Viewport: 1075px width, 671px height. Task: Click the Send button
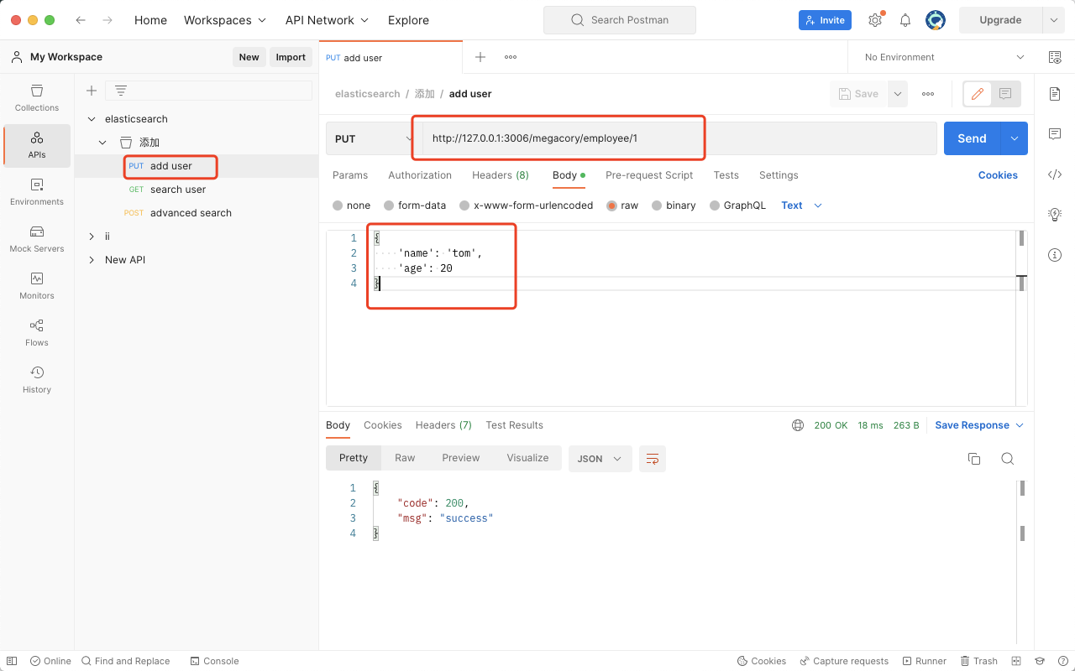(x=972, y=138)
